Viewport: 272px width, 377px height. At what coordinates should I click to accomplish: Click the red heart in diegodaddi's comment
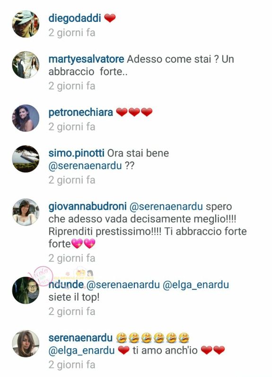click(110, 18)
